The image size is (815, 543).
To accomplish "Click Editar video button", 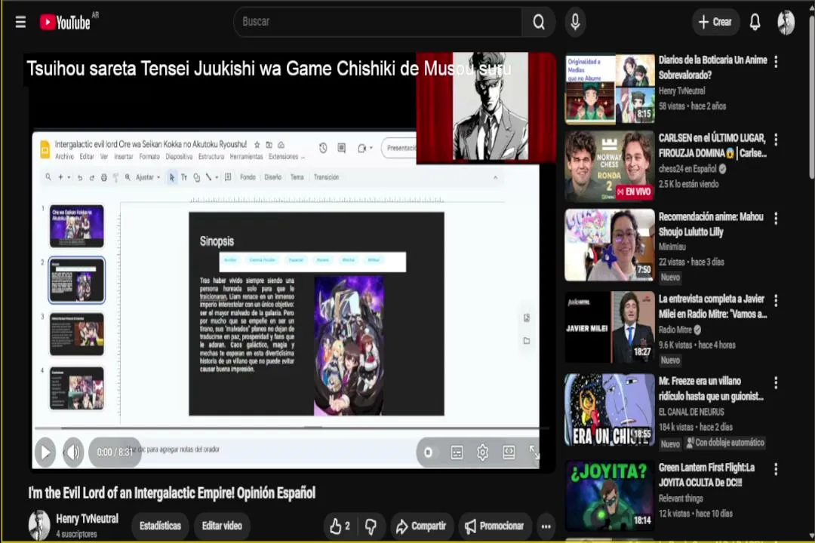I will [222, 526].
